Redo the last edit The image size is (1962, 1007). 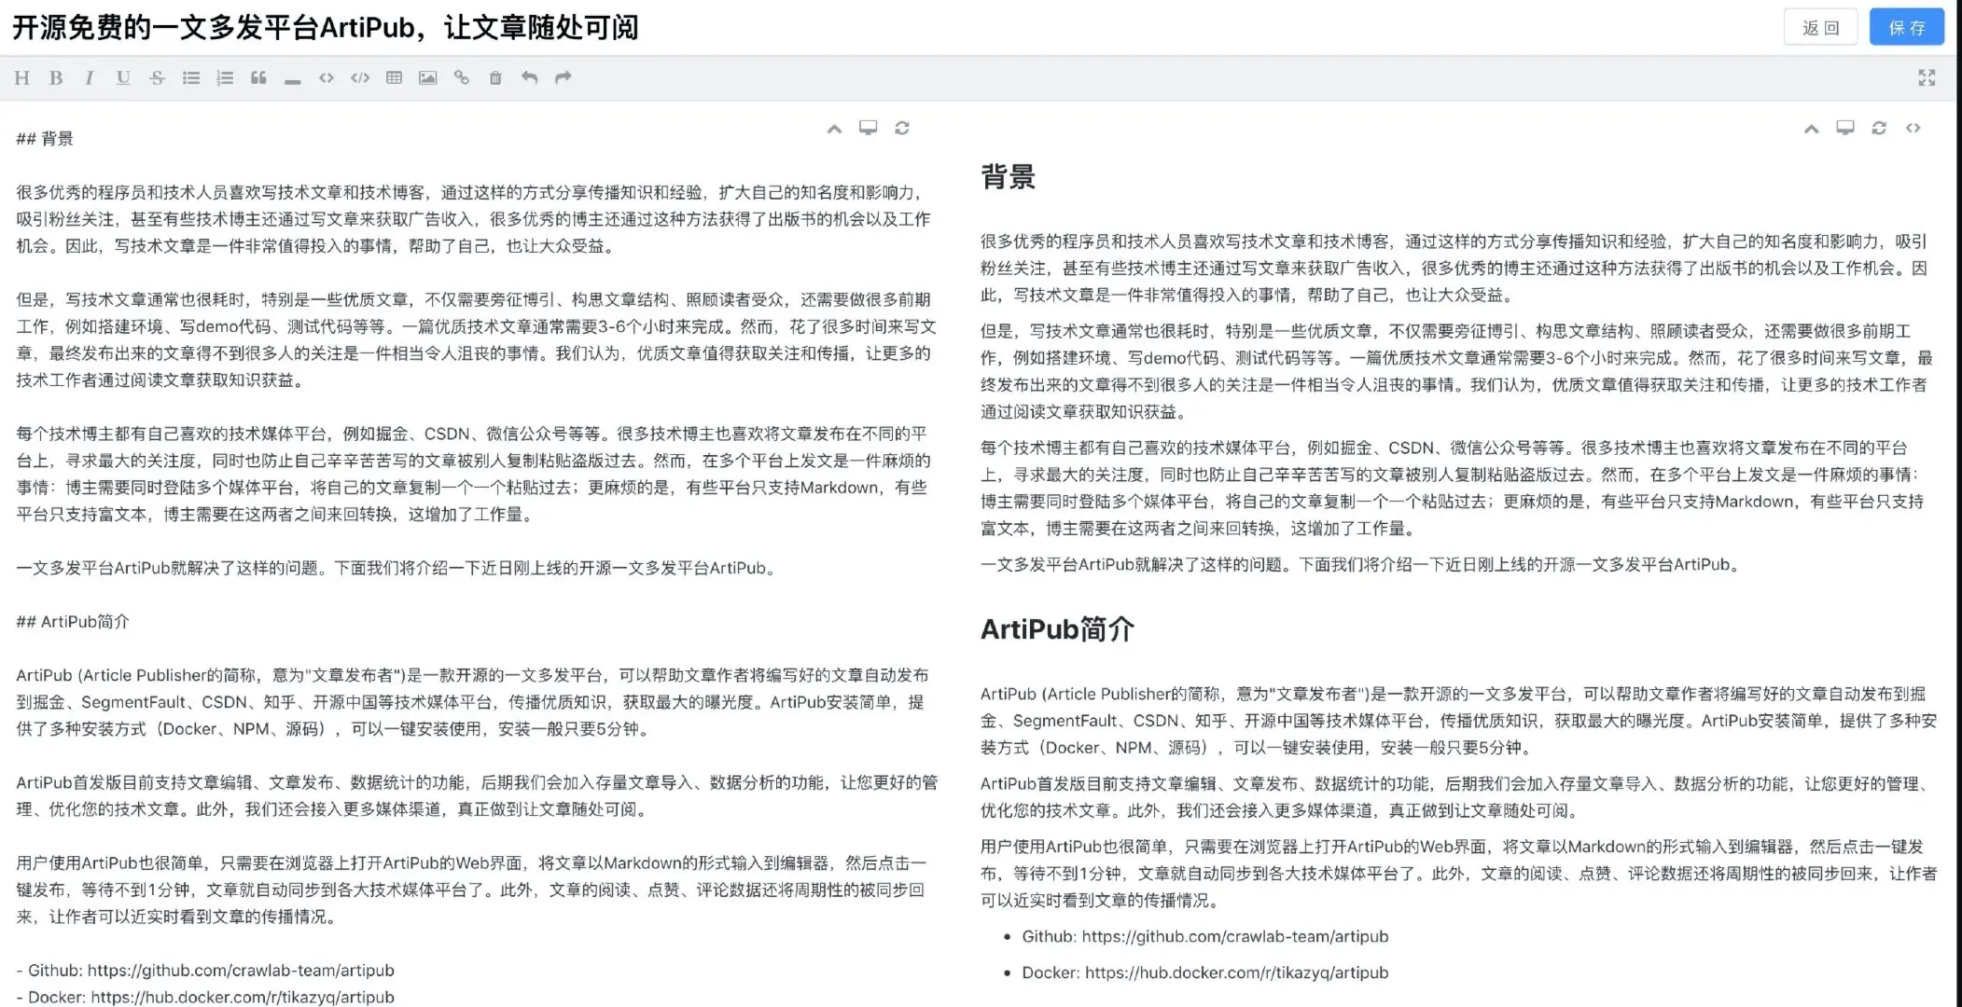coord(563,78)
